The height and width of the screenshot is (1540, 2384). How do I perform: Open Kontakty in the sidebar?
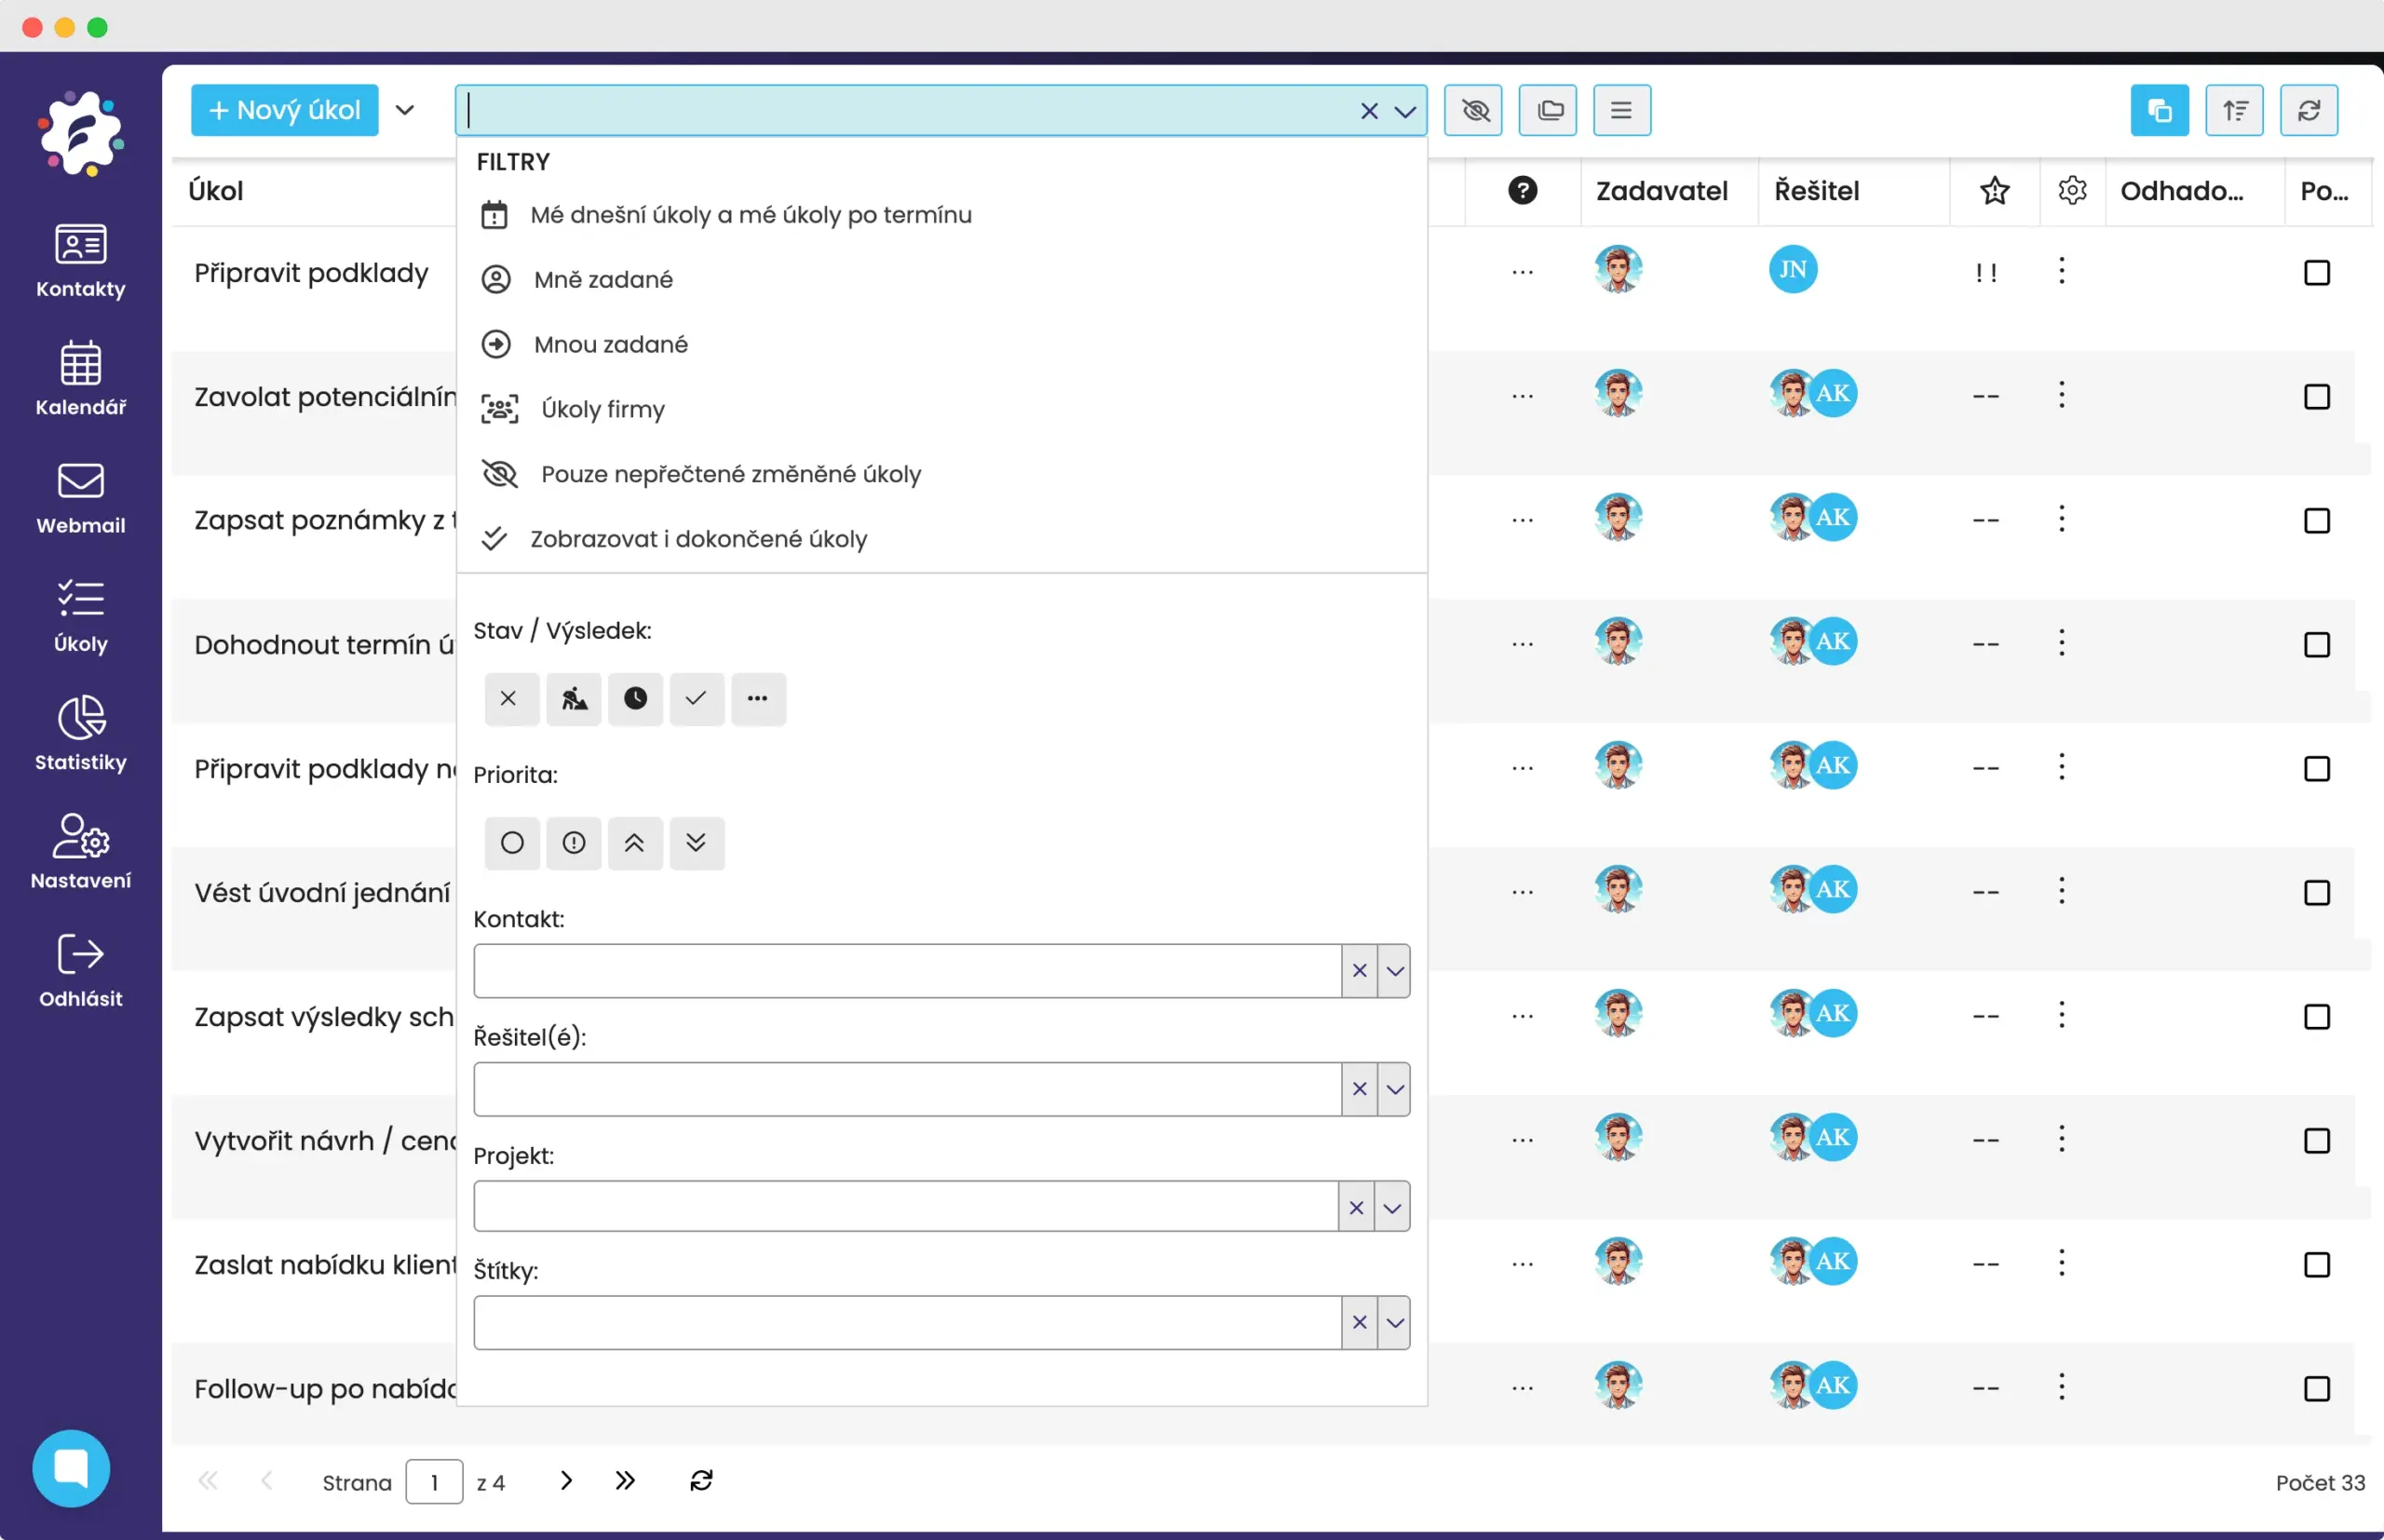[x=80, y=260]
